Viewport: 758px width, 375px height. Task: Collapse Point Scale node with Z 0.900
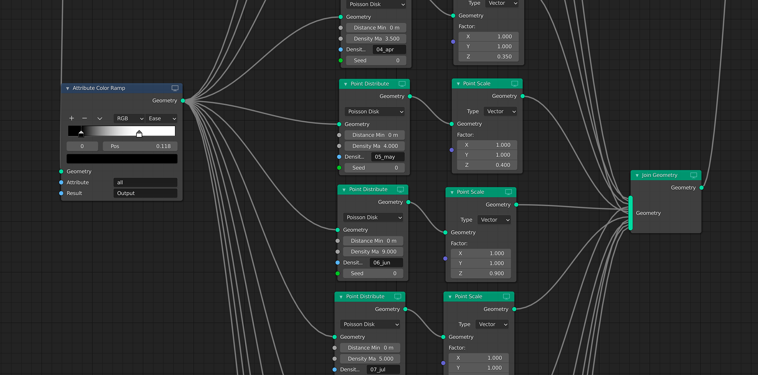pyautogui.click(x=452, y=192)
